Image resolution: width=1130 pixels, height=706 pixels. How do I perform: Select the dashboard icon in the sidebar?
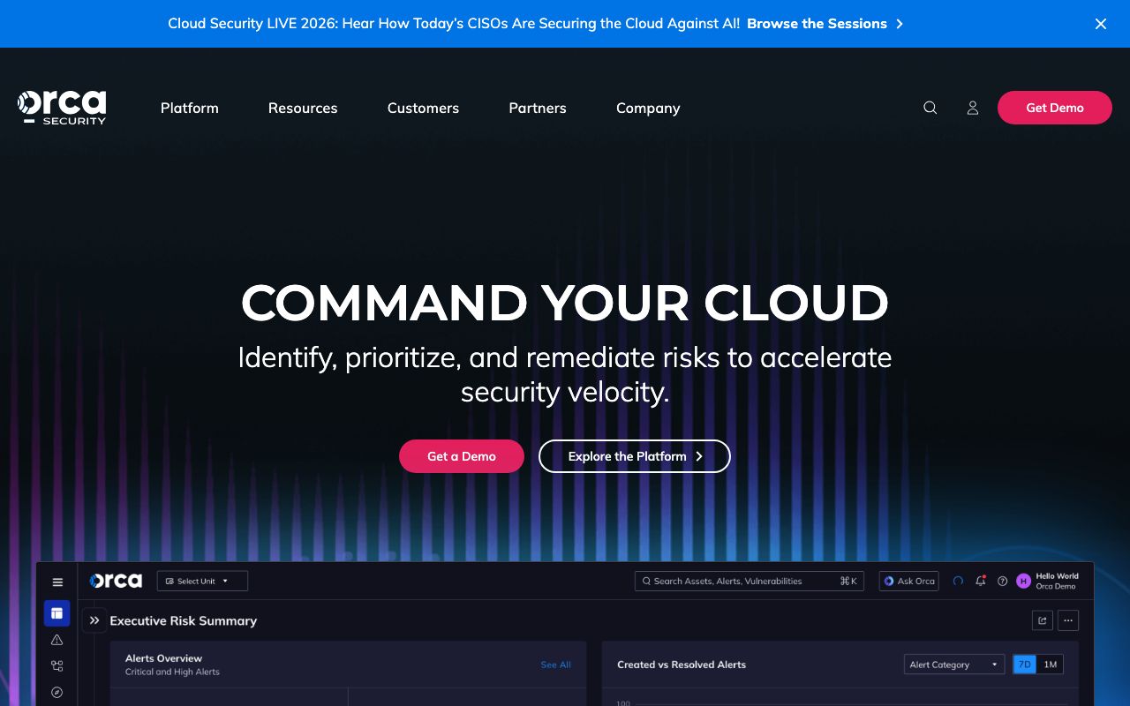click(x=56, y=613)
